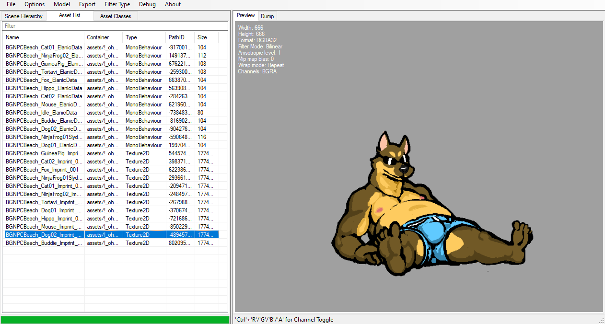Open the Debug menu
The image size is (605, 324).
point(147,4)
